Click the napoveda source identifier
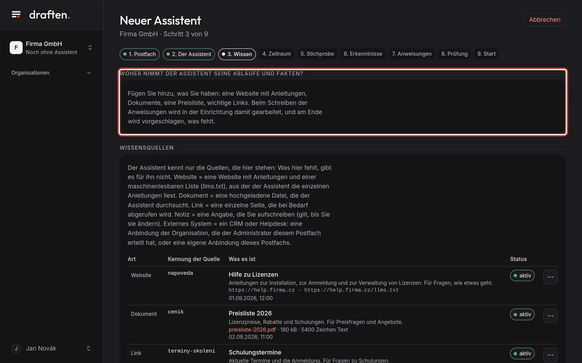This screenshot has height=363, width=582. click(x=180, y=273)
